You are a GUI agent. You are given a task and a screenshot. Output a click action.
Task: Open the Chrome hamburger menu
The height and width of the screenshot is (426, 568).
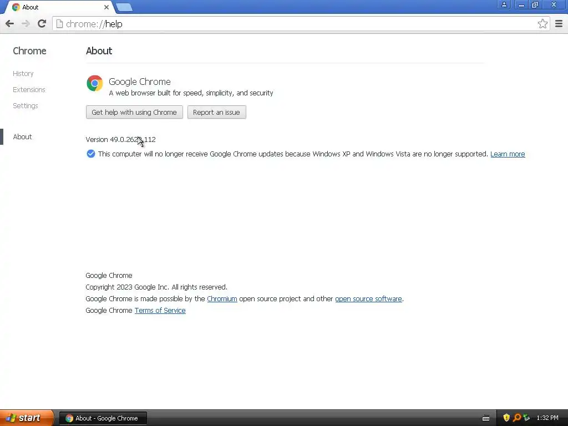point(559,24)
